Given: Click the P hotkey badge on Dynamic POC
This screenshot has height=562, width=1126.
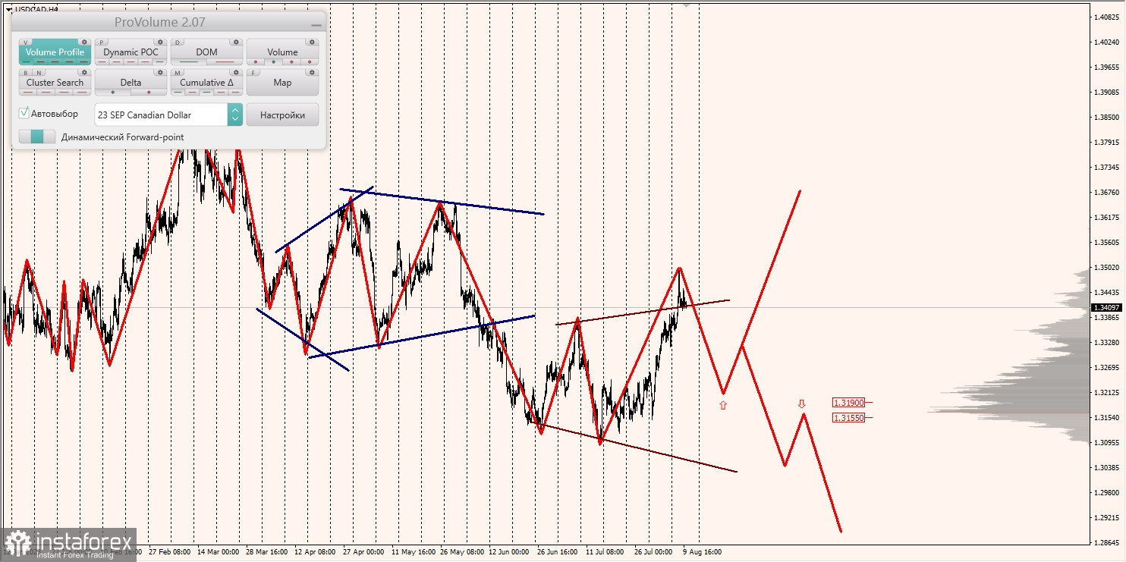Looking at the screenshot, I should coord(102,42).
